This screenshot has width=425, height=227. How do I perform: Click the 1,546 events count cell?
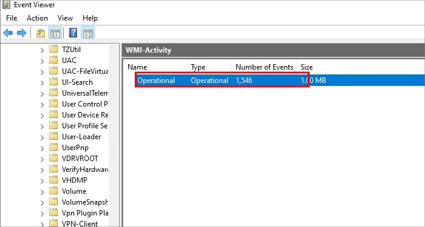[x=244, y=81]
